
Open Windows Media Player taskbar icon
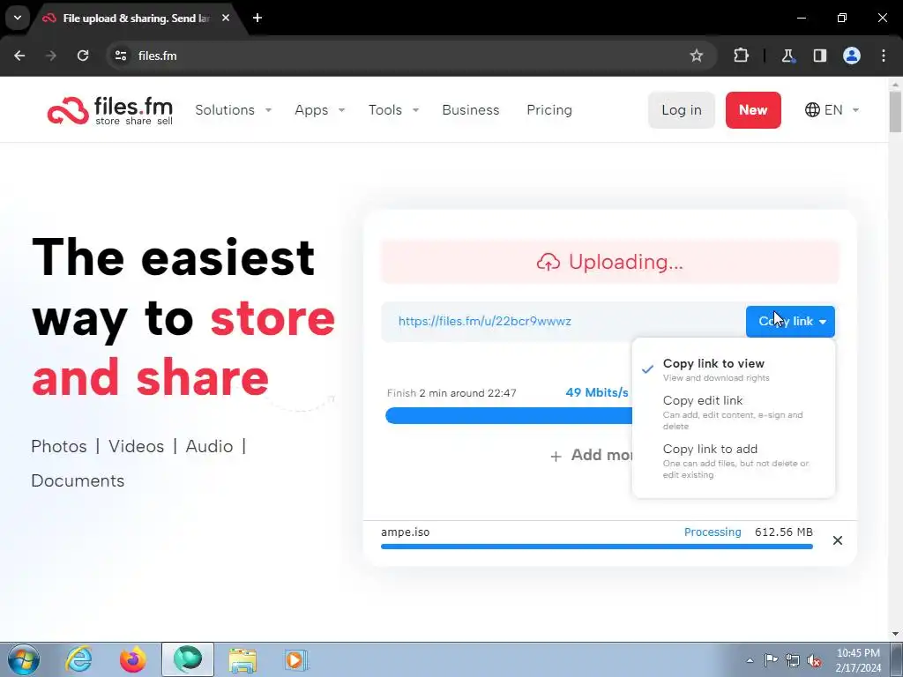coord(296,660)
